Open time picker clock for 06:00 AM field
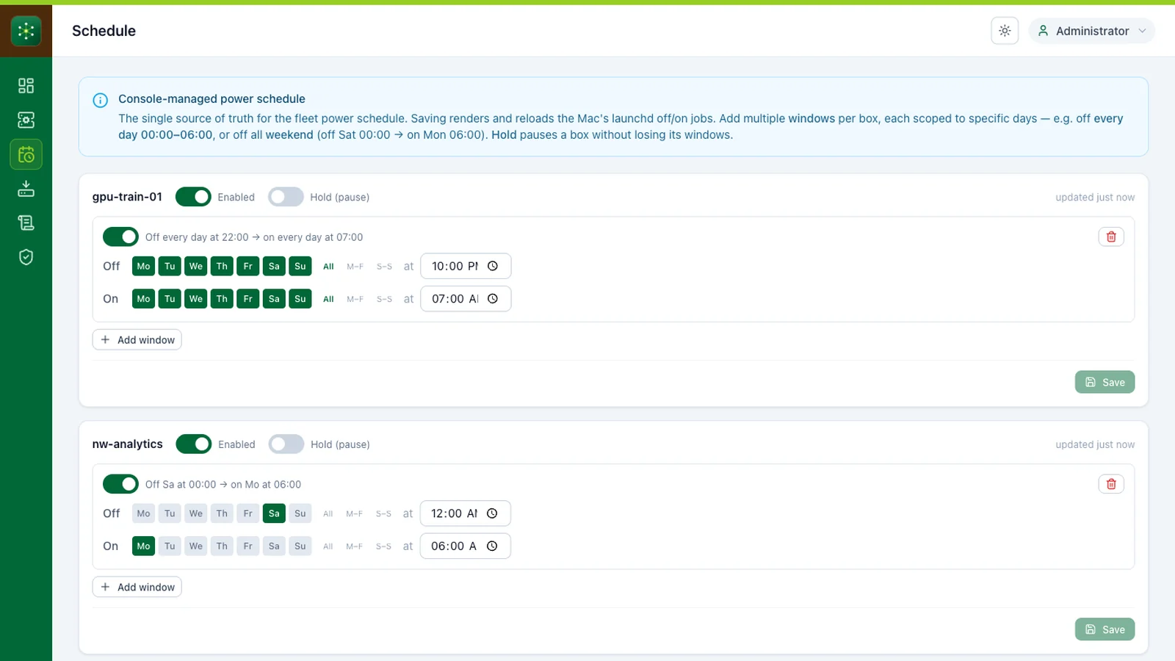 pyautogui.click(x=492, y=546)
